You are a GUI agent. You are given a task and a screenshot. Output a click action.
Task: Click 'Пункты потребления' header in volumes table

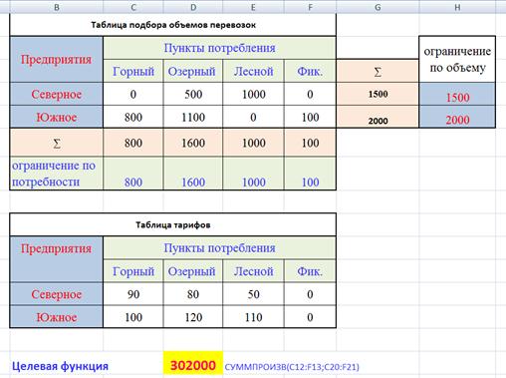coord(219,48)
